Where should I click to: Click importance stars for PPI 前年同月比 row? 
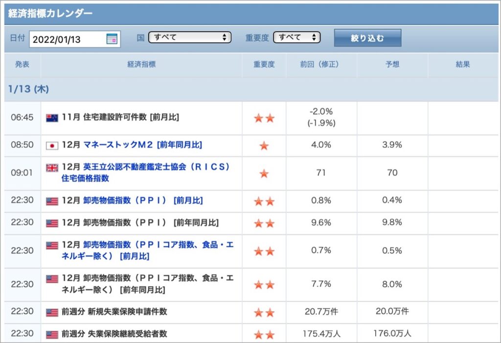(264, 223)
